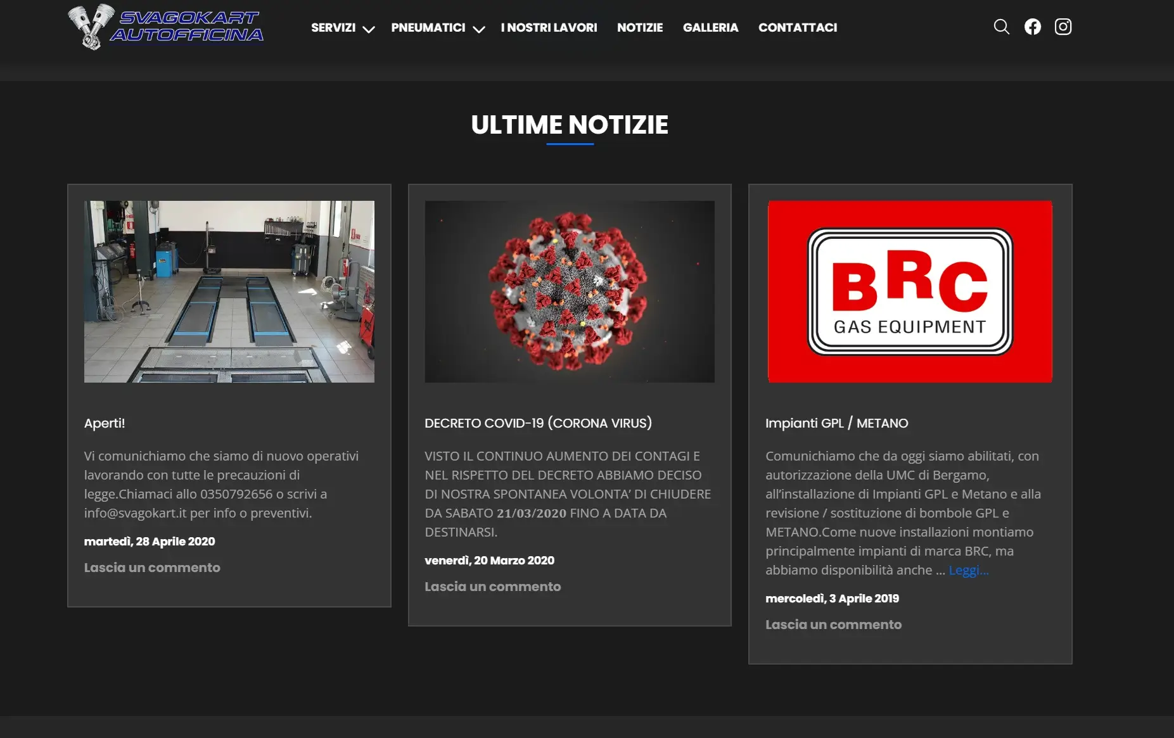Select the Covid-19 decree excerpt text

568,494
